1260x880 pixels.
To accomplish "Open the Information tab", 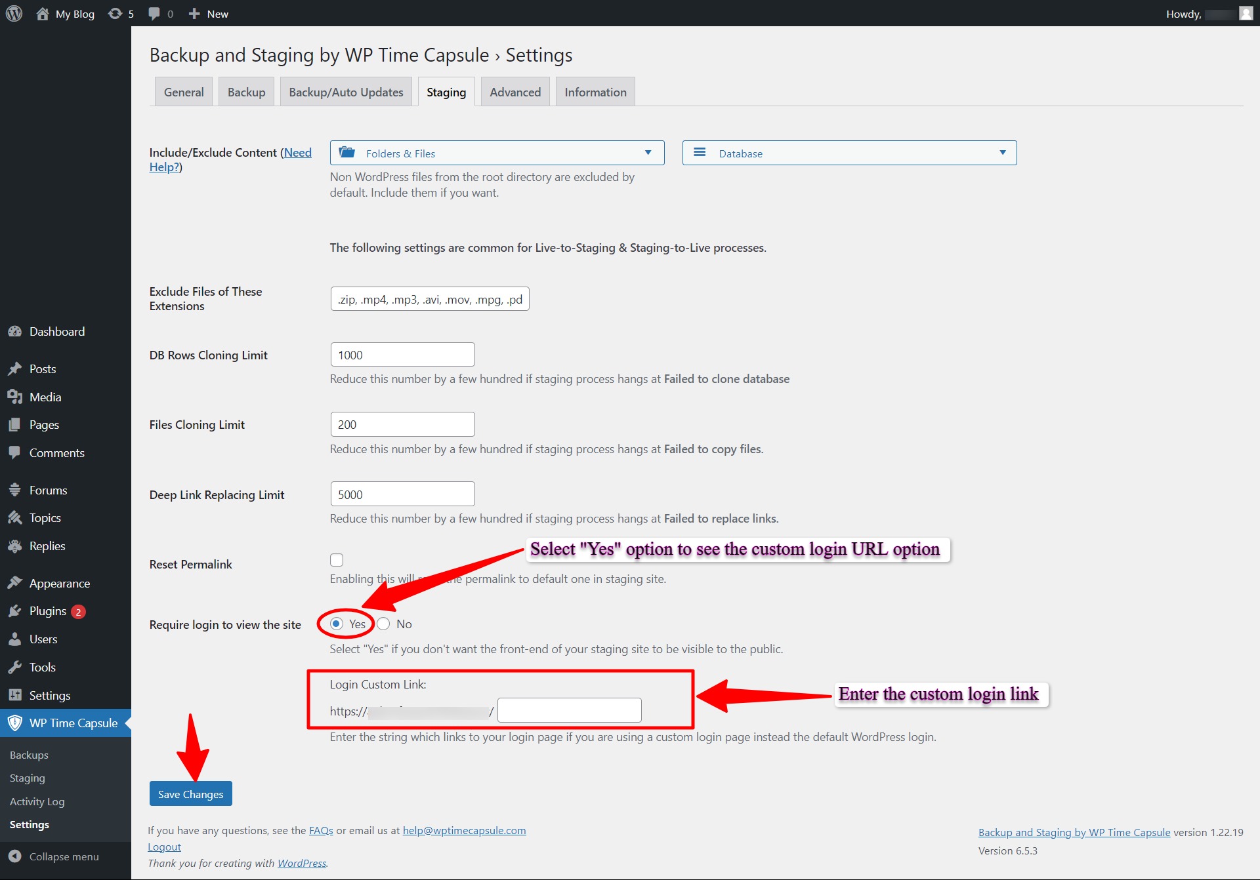I will point(595,92).
